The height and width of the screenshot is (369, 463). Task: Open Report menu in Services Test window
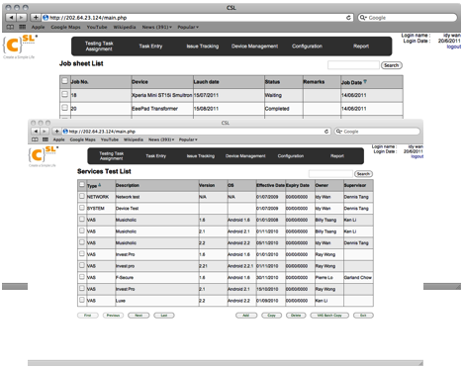click(337, 156)
